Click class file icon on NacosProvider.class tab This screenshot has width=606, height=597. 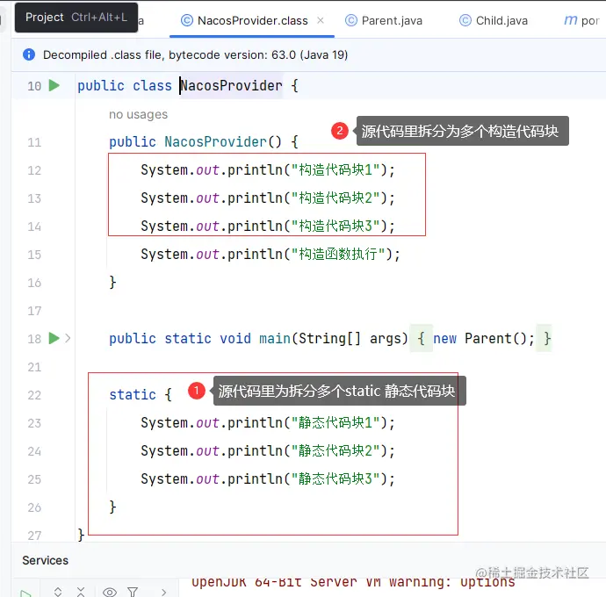[187, 20]
